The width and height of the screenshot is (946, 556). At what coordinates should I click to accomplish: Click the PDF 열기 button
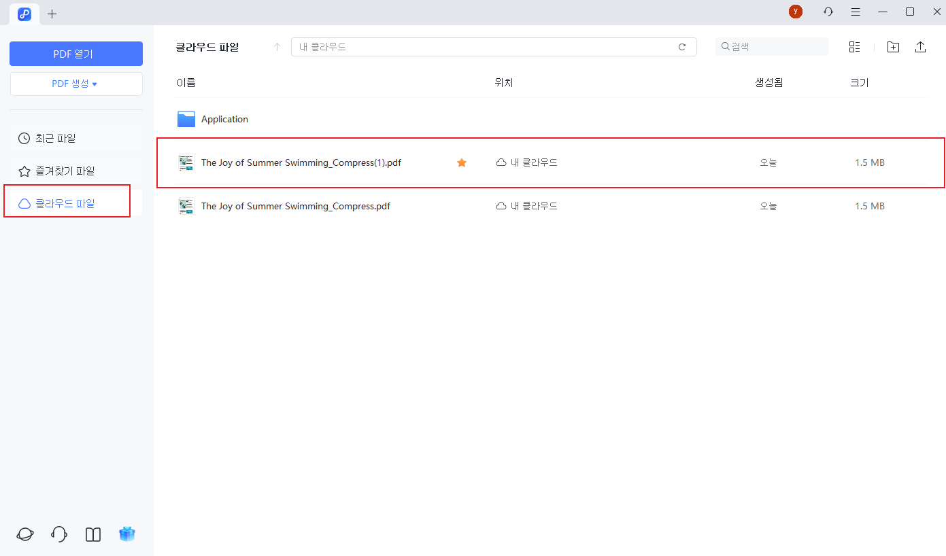tap(75, 54)
